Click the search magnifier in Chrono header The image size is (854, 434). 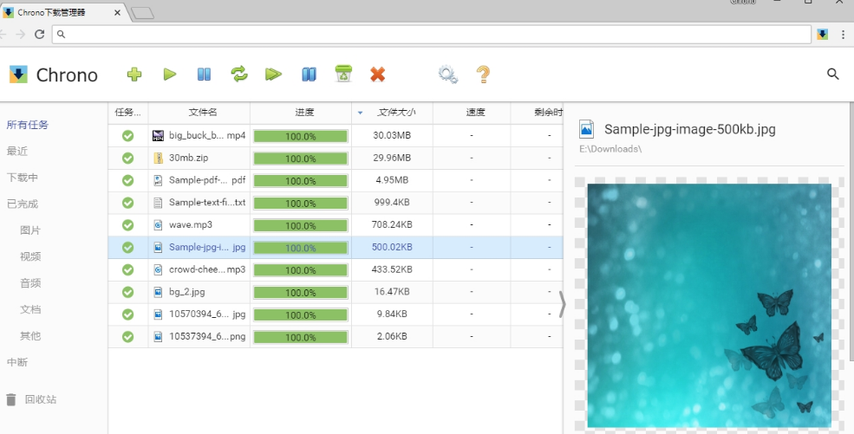pyautogui.click(x=833, y=74)
